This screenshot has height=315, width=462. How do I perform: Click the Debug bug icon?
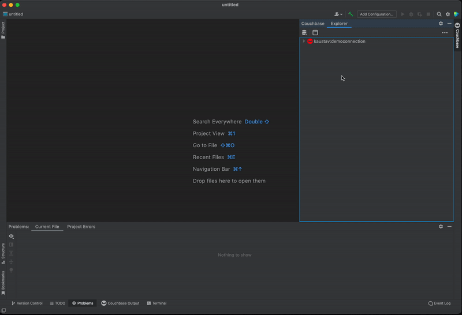(411, 14)
